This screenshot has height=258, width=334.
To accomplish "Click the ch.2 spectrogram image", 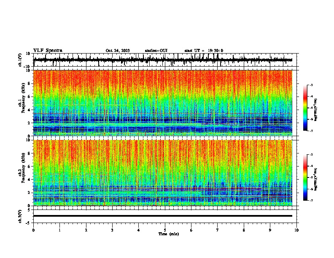I will 162,173.
